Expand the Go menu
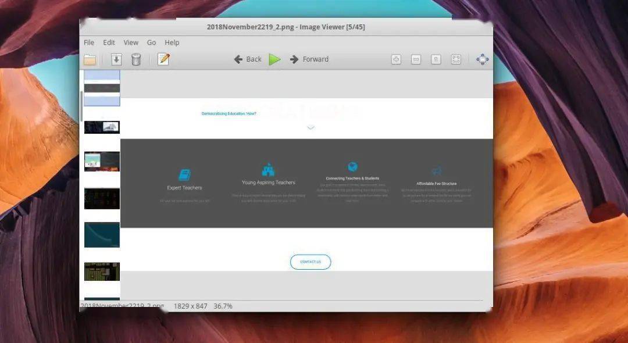 tap(151, 42)
